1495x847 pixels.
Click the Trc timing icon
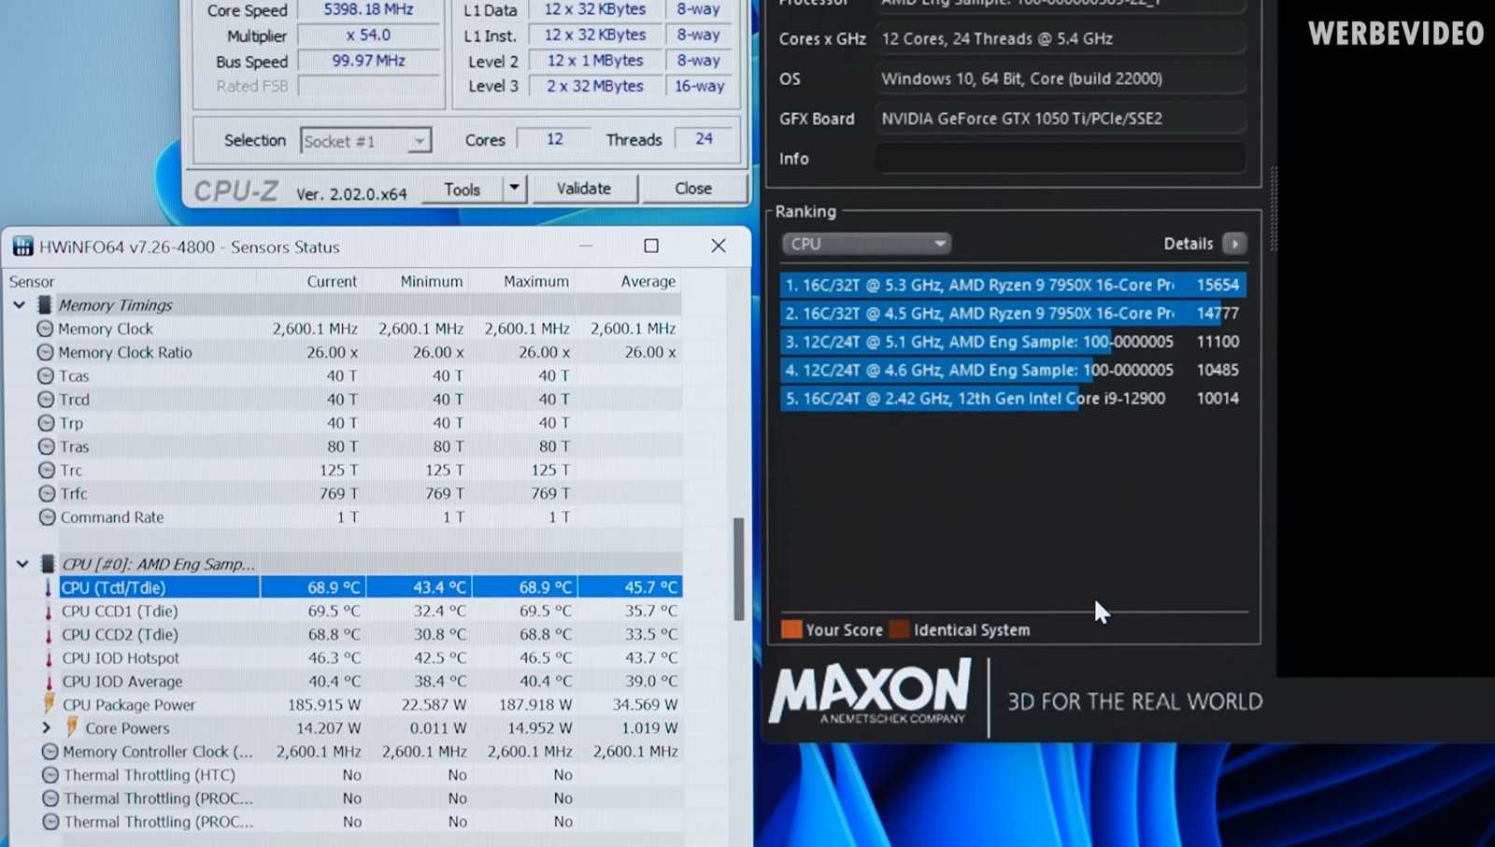coord(47,470)
